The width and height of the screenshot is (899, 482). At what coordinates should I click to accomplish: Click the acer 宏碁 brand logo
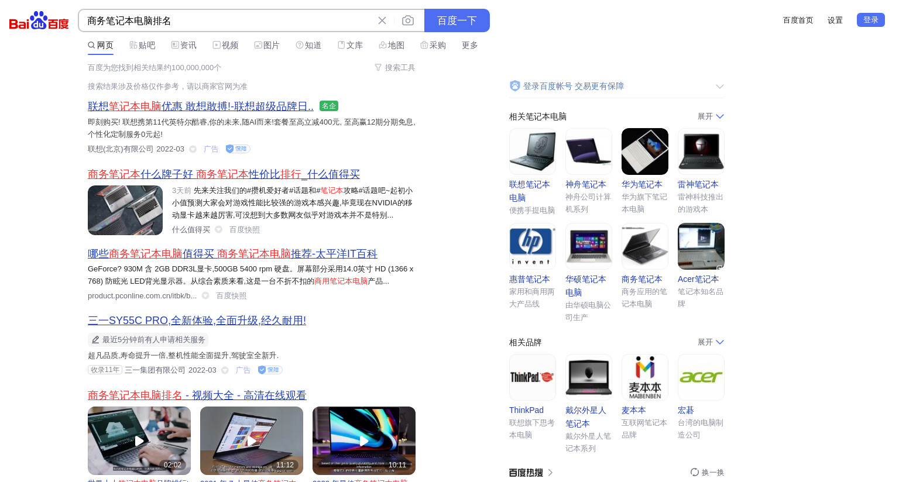point(701,377)
